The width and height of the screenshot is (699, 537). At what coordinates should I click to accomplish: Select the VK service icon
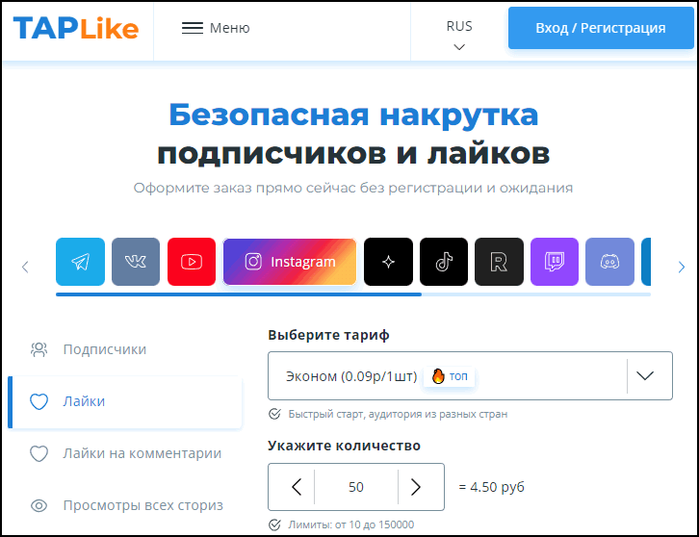click(x=136, y=262)
